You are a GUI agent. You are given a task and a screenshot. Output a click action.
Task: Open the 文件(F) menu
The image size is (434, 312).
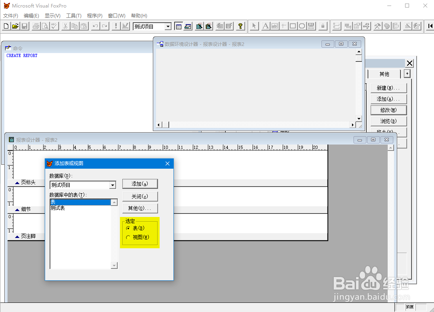pyautogui.click(x=11, y=16)
